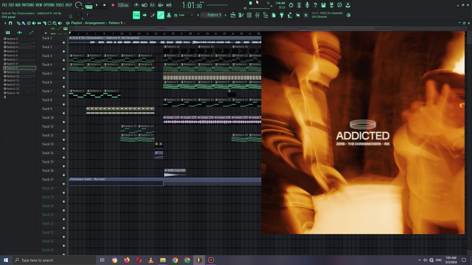This screenshot has height=265, width=472.
Task: Click the stop button in transport
Action: point(104,5)
